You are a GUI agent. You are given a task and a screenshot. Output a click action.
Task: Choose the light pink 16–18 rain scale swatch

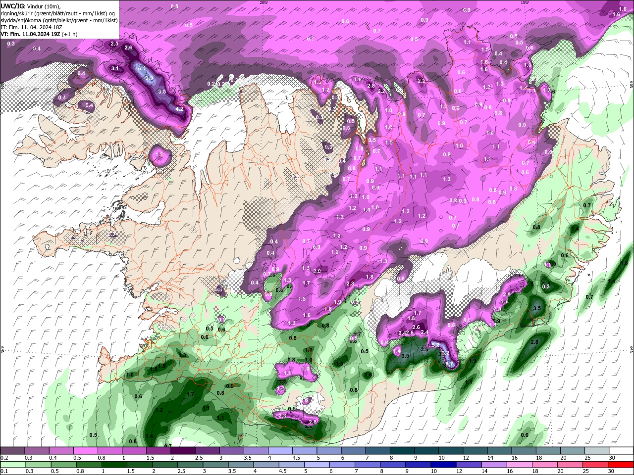(x=519, y=465)
